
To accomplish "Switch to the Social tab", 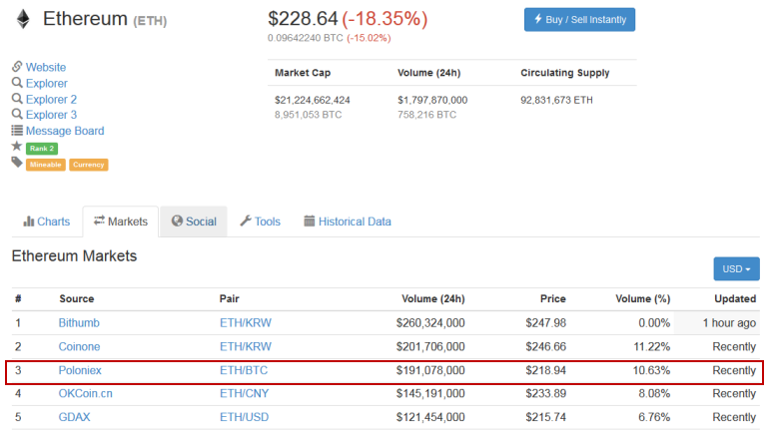I will (194, 221).
